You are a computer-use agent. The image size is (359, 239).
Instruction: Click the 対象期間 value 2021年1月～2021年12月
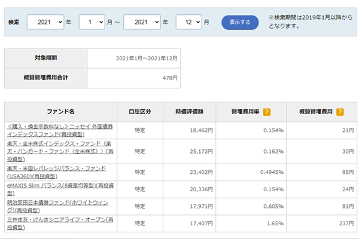[x=147, y=59]
